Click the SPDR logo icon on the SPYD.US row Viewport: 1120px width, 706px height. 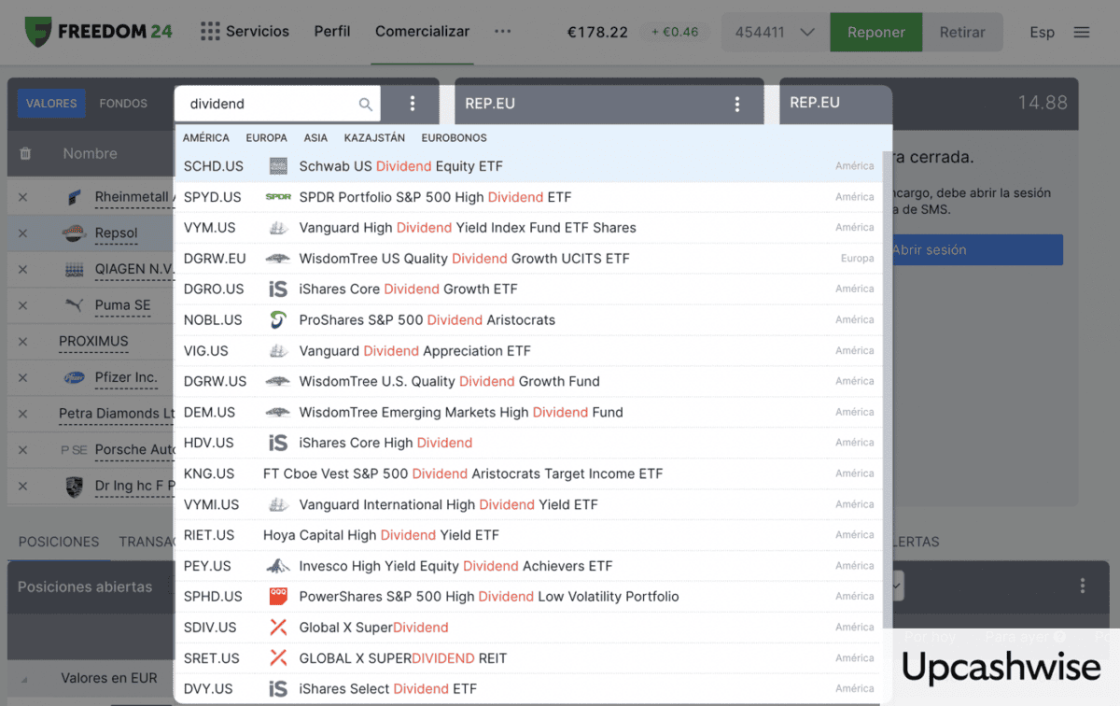pyautogui.click(x=278, y=197)
